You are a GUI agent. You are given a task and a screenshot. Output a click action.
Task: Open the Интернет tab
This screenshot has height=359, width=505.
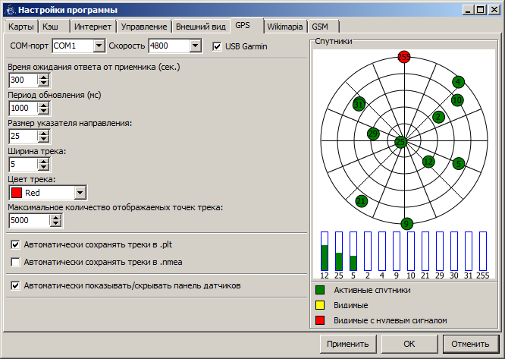93,27
